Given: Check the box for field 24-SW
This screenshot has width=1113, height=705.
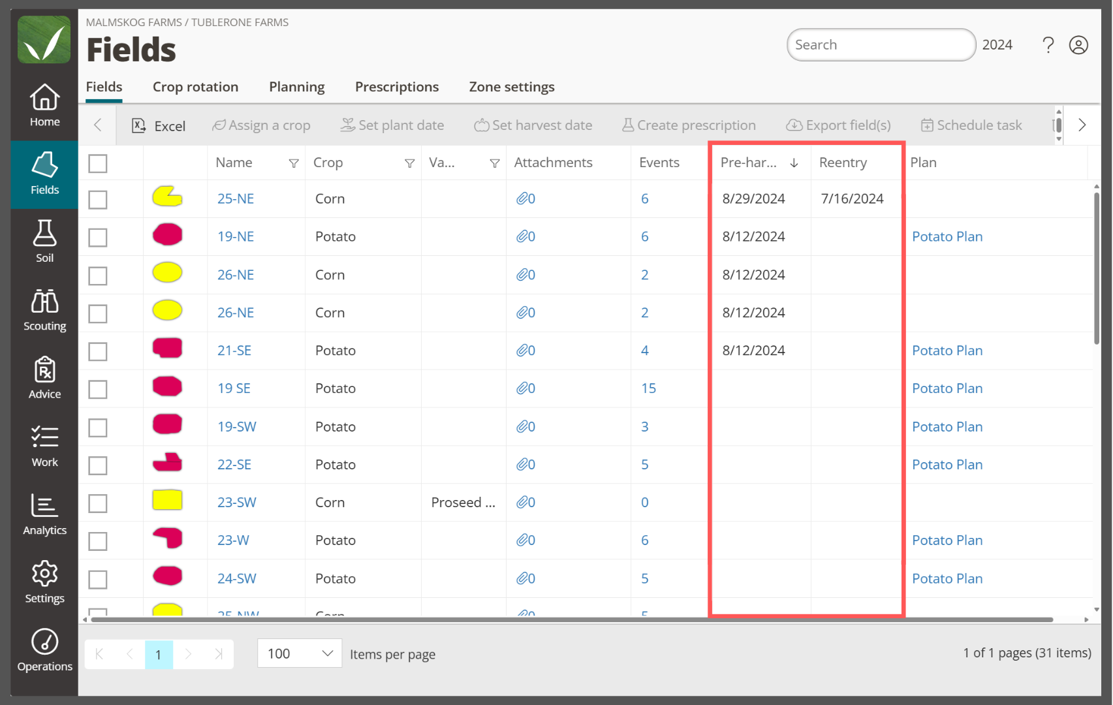Looking at the screenshot, I should click(98, 579).
